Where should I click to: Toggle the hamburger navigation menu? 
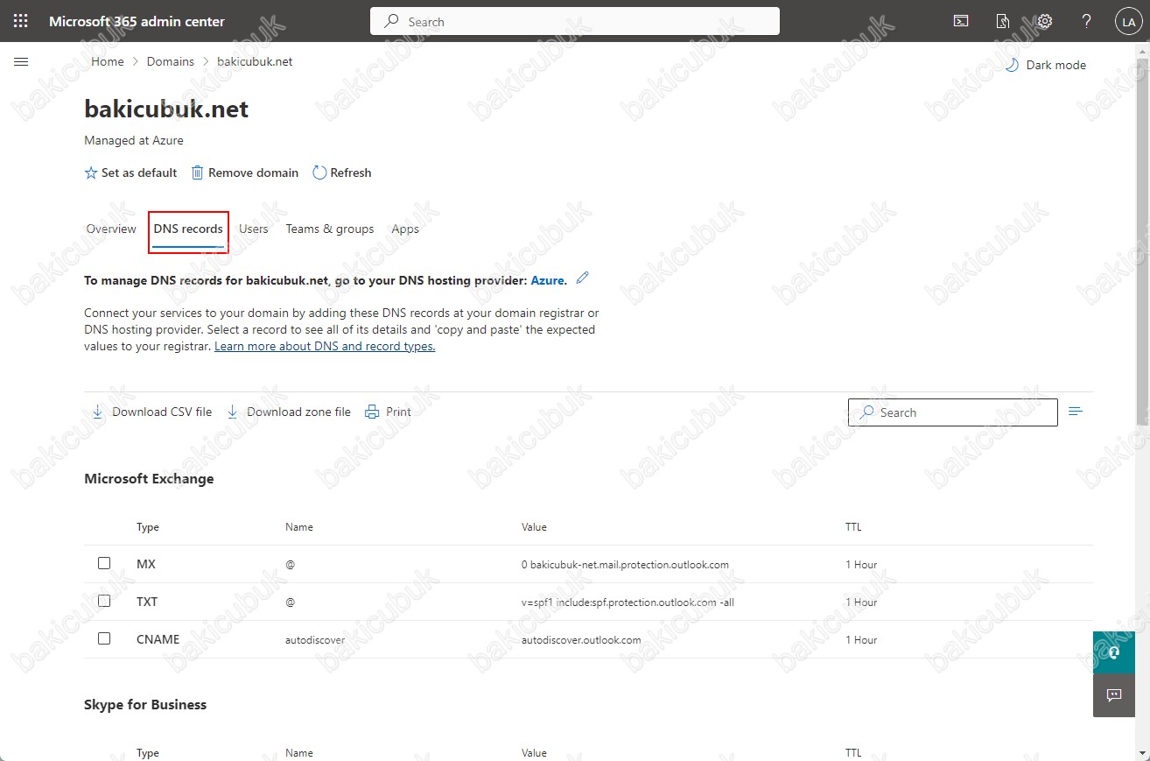click(x=22, y=61)
